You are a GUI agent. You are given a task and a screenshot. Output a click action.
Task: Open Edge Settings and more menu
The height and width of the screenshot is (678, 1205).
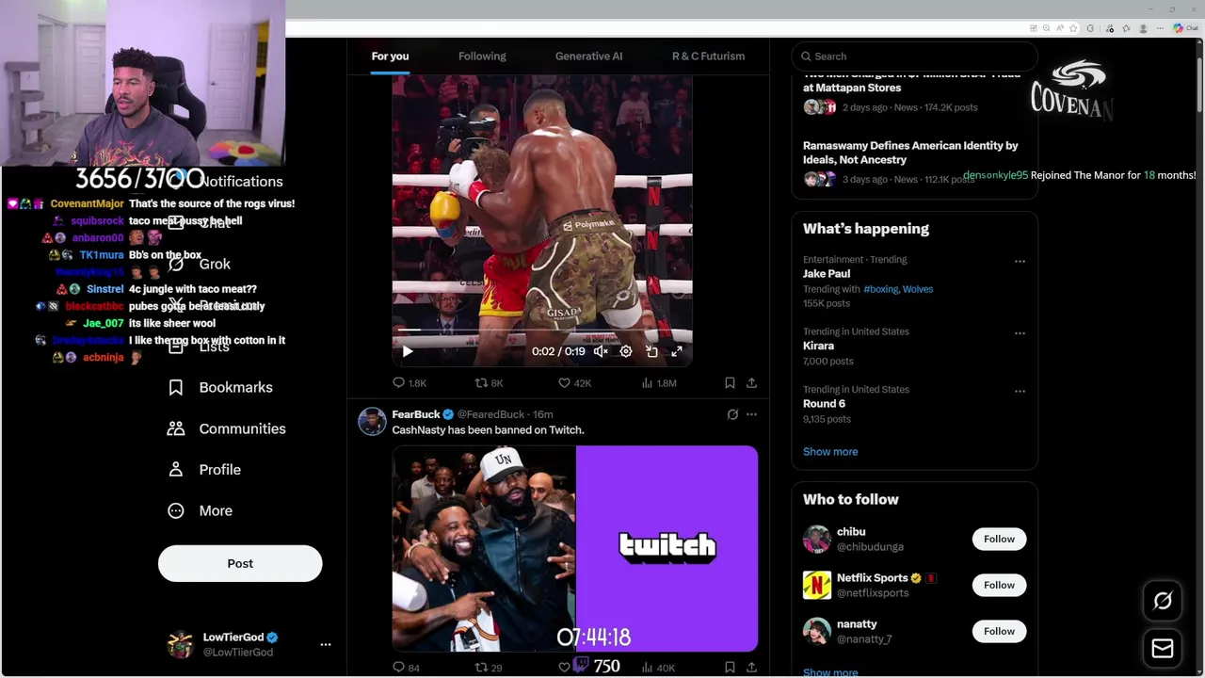pos(1162,28)
